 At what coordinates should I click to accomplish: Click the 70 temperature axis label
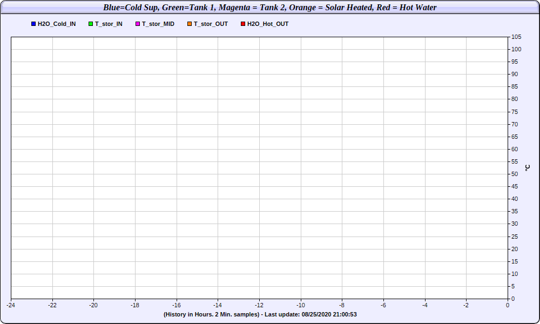pyautogui.click(x=515, y=124)
